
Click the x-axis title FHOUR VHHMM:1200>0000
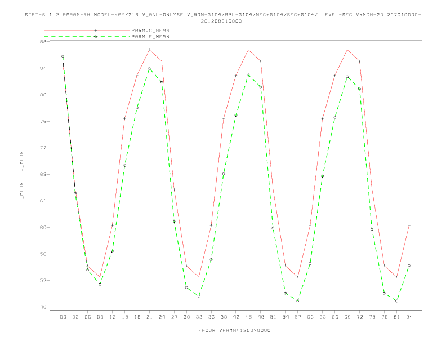pyautogui.click(x=234, y=330)
